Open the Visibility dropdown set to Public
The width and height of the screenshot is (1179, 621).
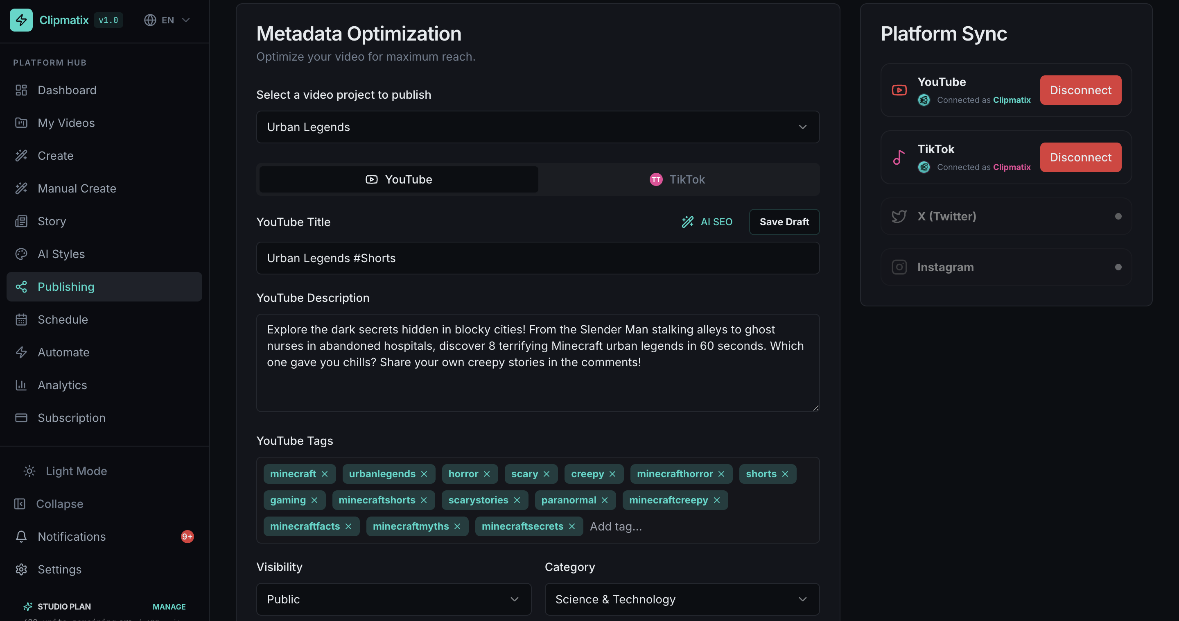click(x=393, y=599)
